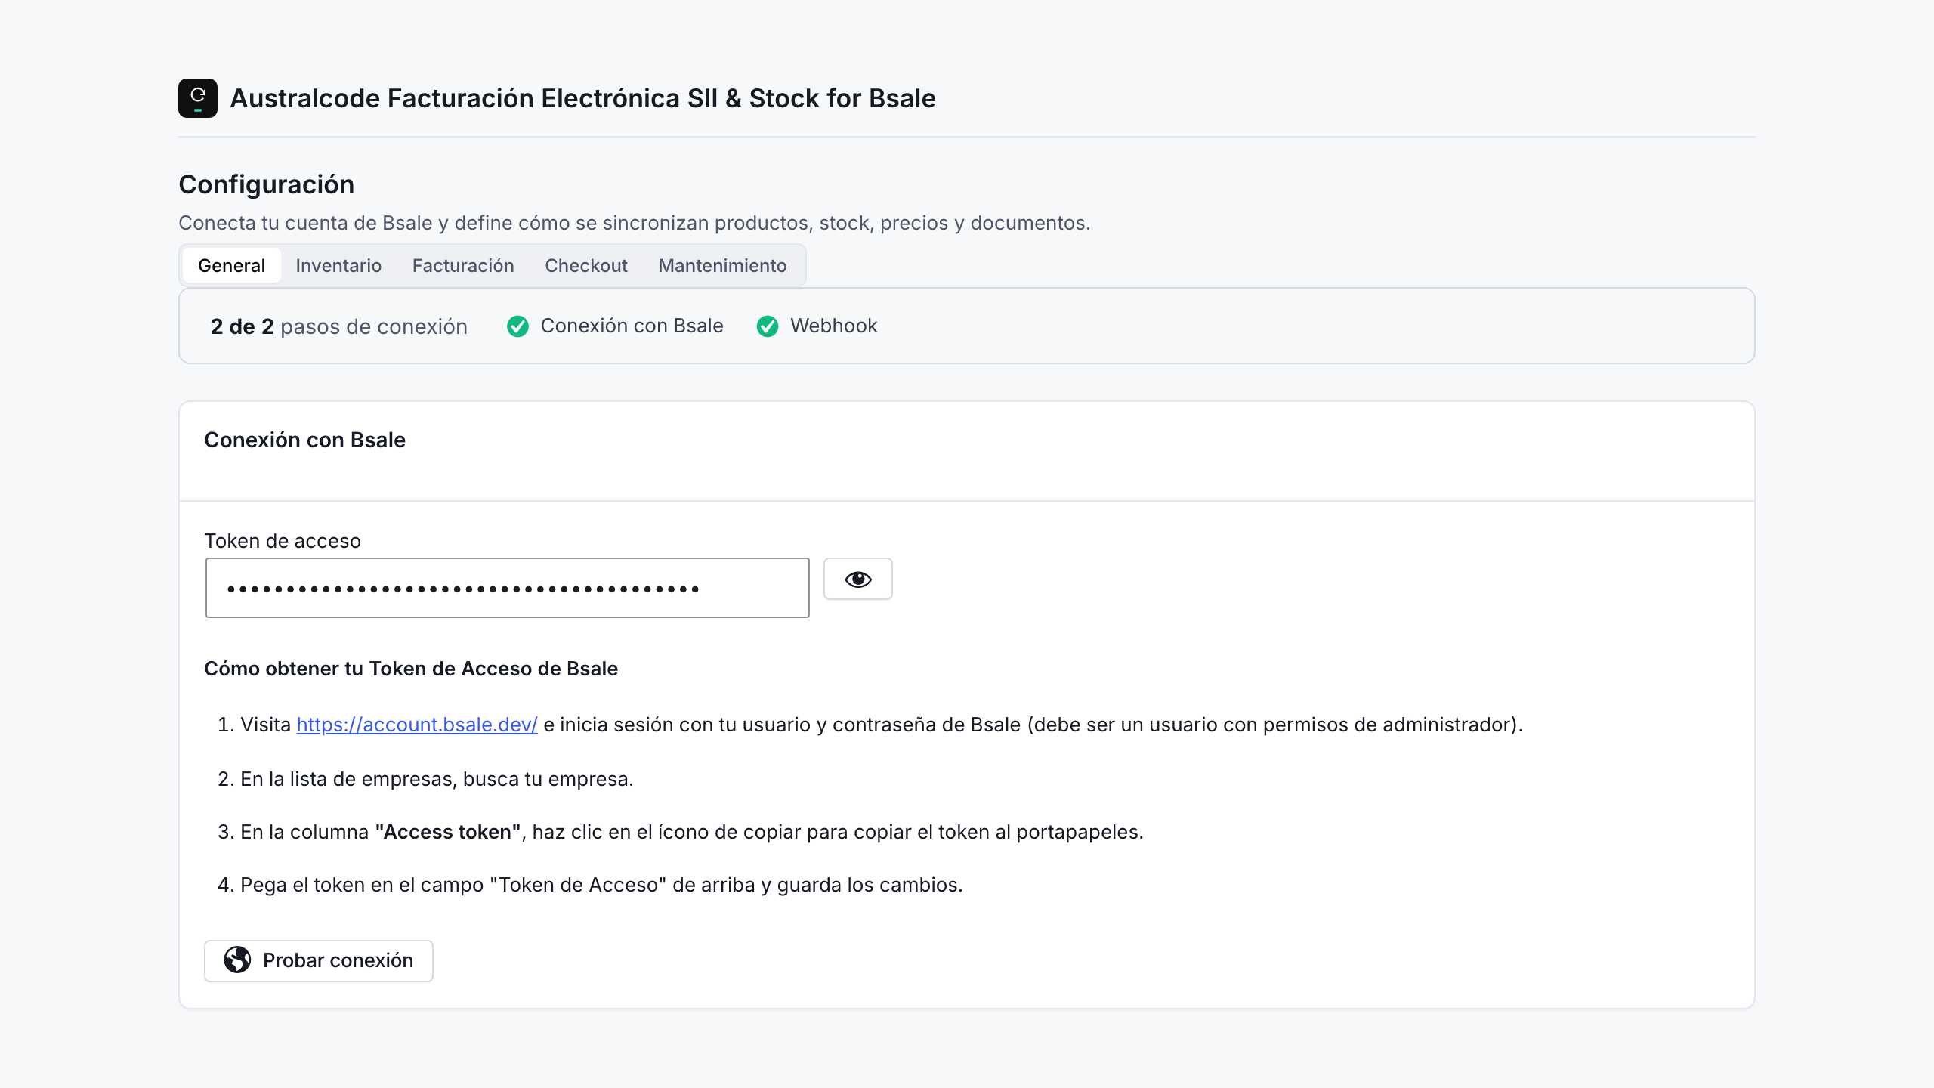Click the green check next to Webhook
Viewport: 1934px width, 1088px height.
(767, 326)
